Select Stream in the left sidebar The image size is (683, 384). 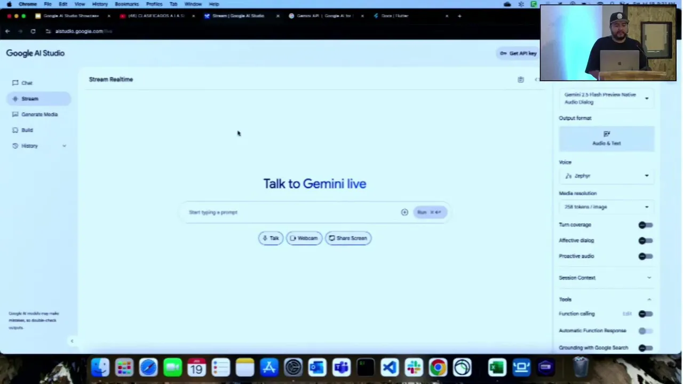(38, 99)
